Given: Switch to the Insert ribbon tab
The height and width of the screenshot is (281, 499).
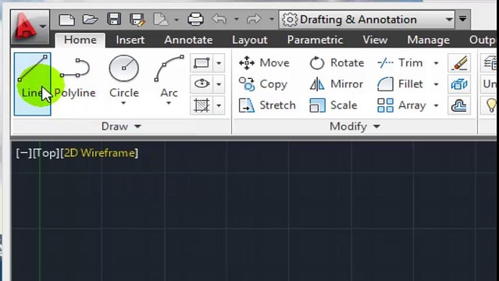Looking at the screenshot, I should (x=130, y=40).
